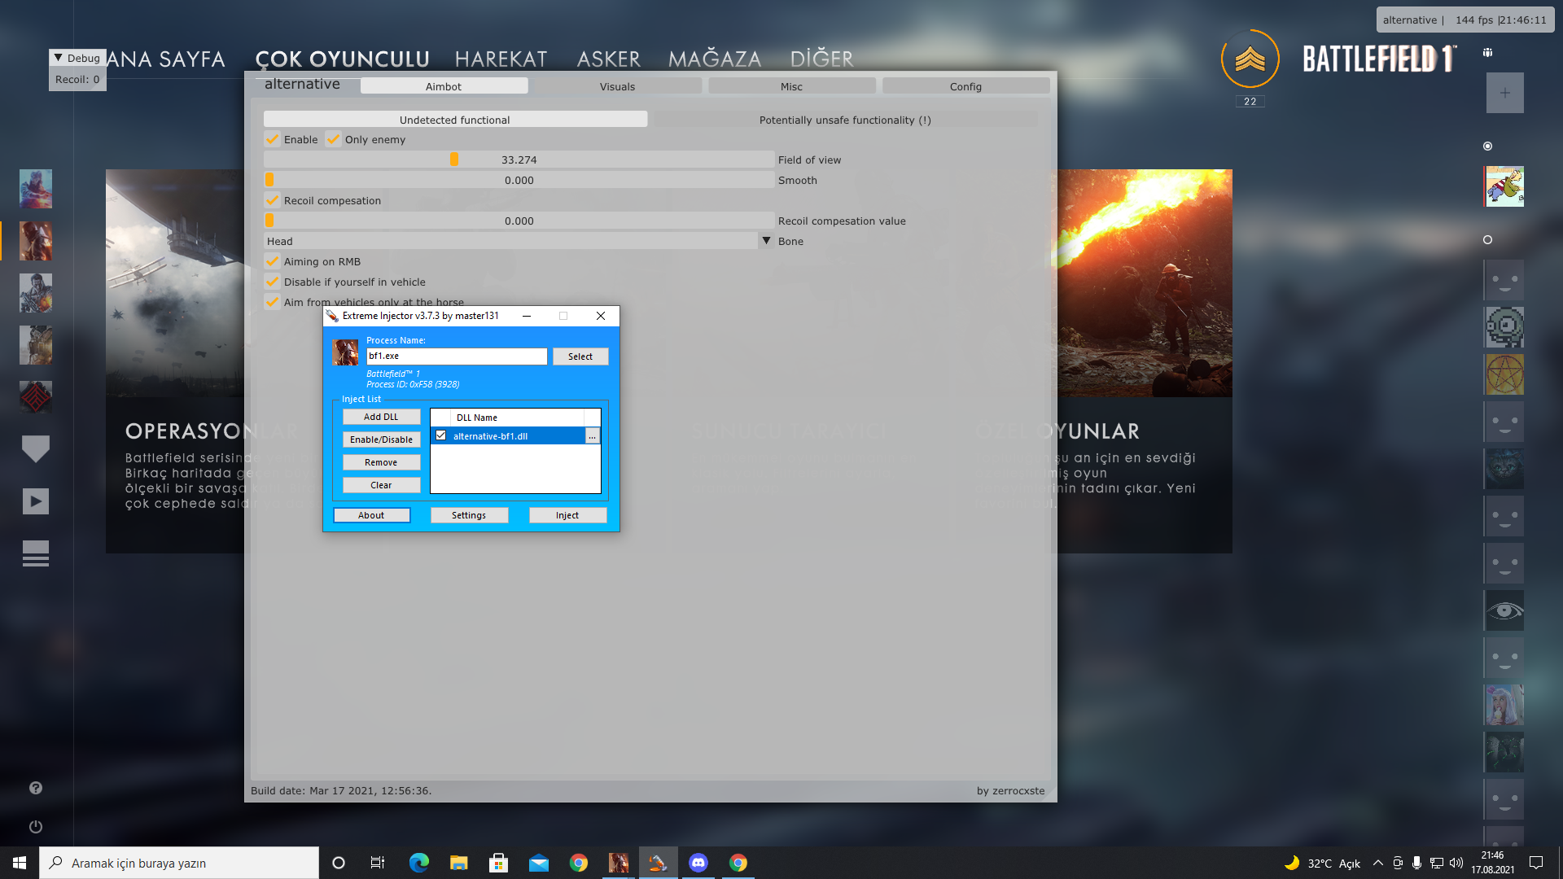Select the Battlefield 1 game tile in sidebar
The height and width of the screenshot is (879, 1563).
(x=35, y=241)
